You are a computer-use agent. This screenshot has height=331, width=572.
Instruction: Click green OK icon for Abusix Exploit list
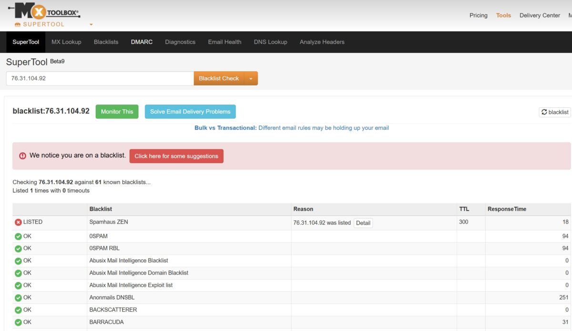click(19, 286)
